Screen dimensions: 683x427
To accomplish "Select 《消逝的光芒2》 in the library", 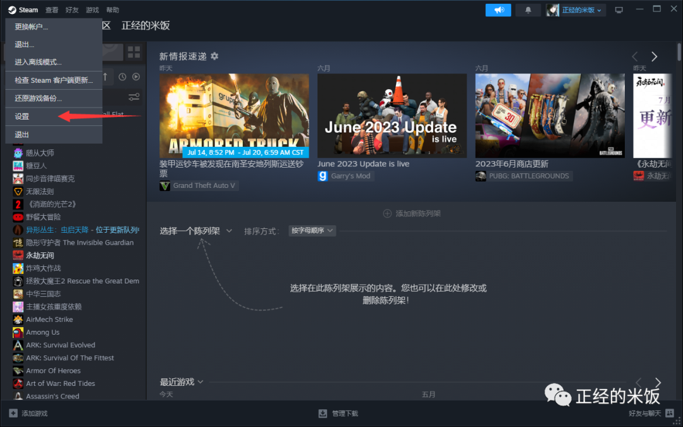I will (x=51, y=204).
